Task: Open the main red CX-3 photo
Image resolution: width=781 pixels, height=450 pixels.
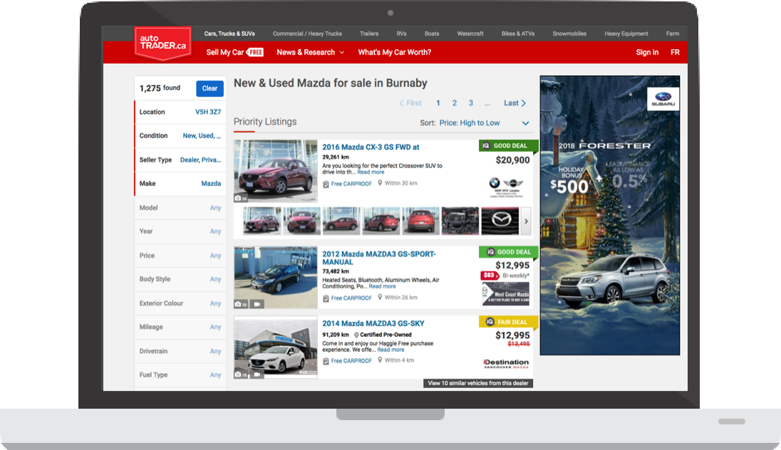Action: pos(276,171)
